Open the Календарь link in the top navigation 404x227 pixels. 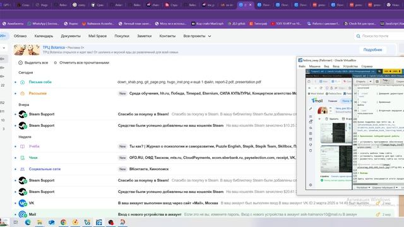44,36
